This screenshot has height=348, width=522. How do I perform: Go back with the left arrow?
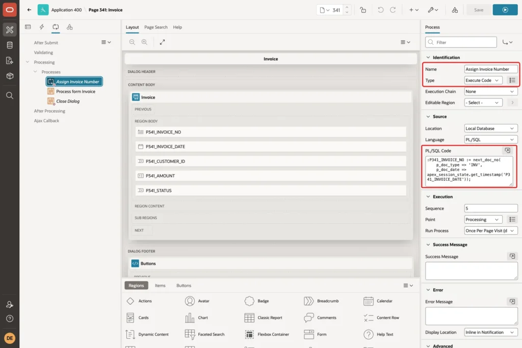(x=29, y=10)
